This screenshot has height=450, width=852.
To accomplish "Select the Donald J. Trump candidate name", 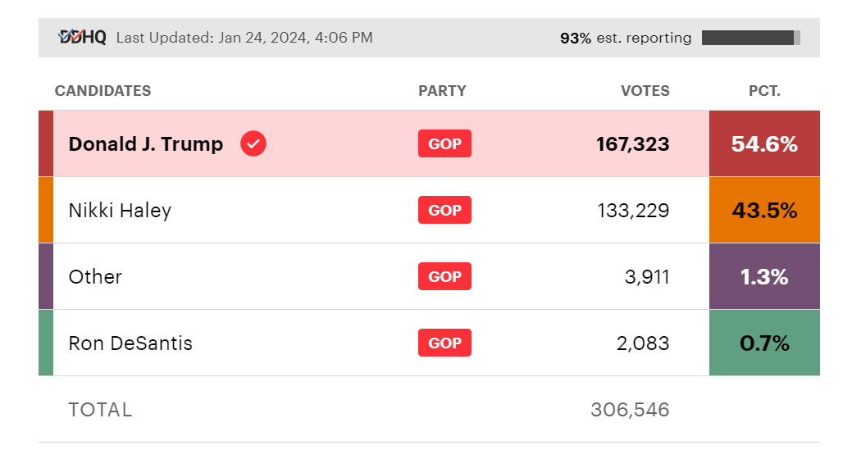I will point(145,144).
